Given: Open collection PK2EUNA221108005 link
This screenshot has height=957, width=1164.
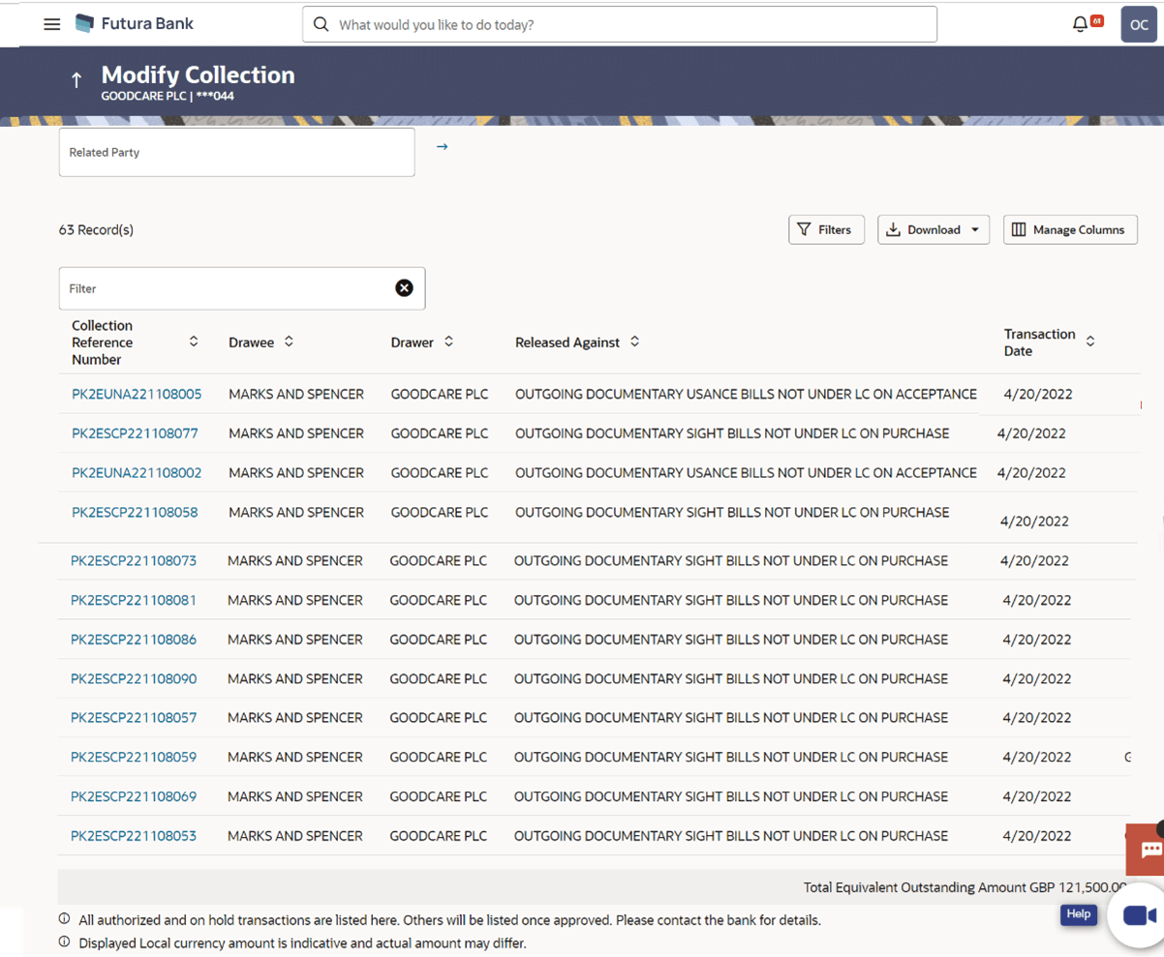Looking at the screenshot, I should 137,395.
